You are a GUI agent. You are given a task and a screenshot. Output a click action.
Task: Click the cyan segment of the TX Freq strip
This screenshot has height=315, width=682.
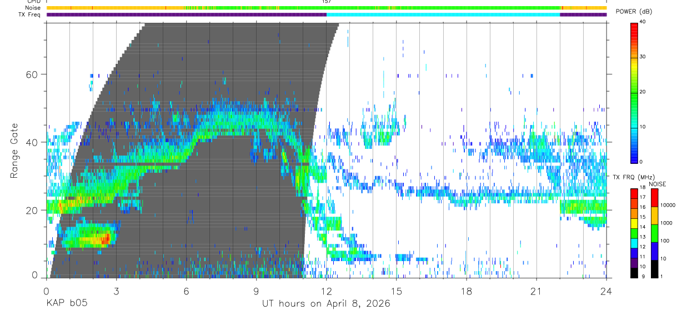coord(443,14)
